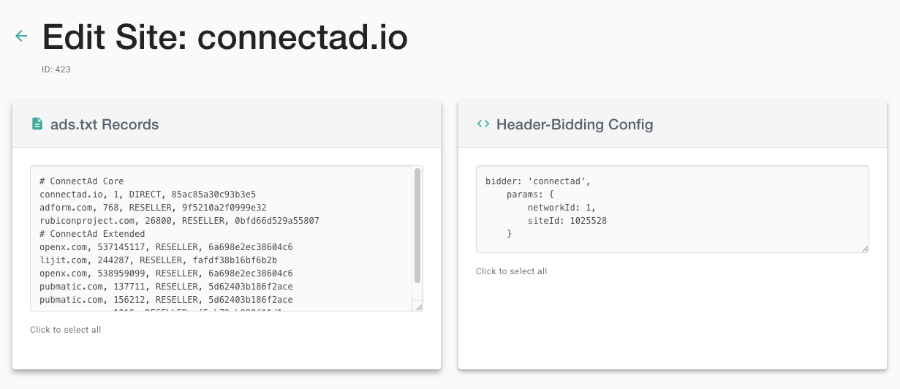Click the back arrow next to Edit Site
The height and width of the screenshot is (389, 900).
(21, 37)
